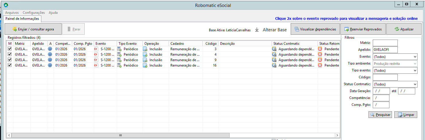Click the Robomatic app icon in title bar

[x=6, y=5]
